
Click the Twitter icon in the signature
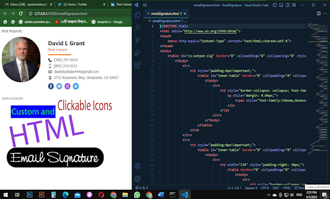[x=59, y=86]
